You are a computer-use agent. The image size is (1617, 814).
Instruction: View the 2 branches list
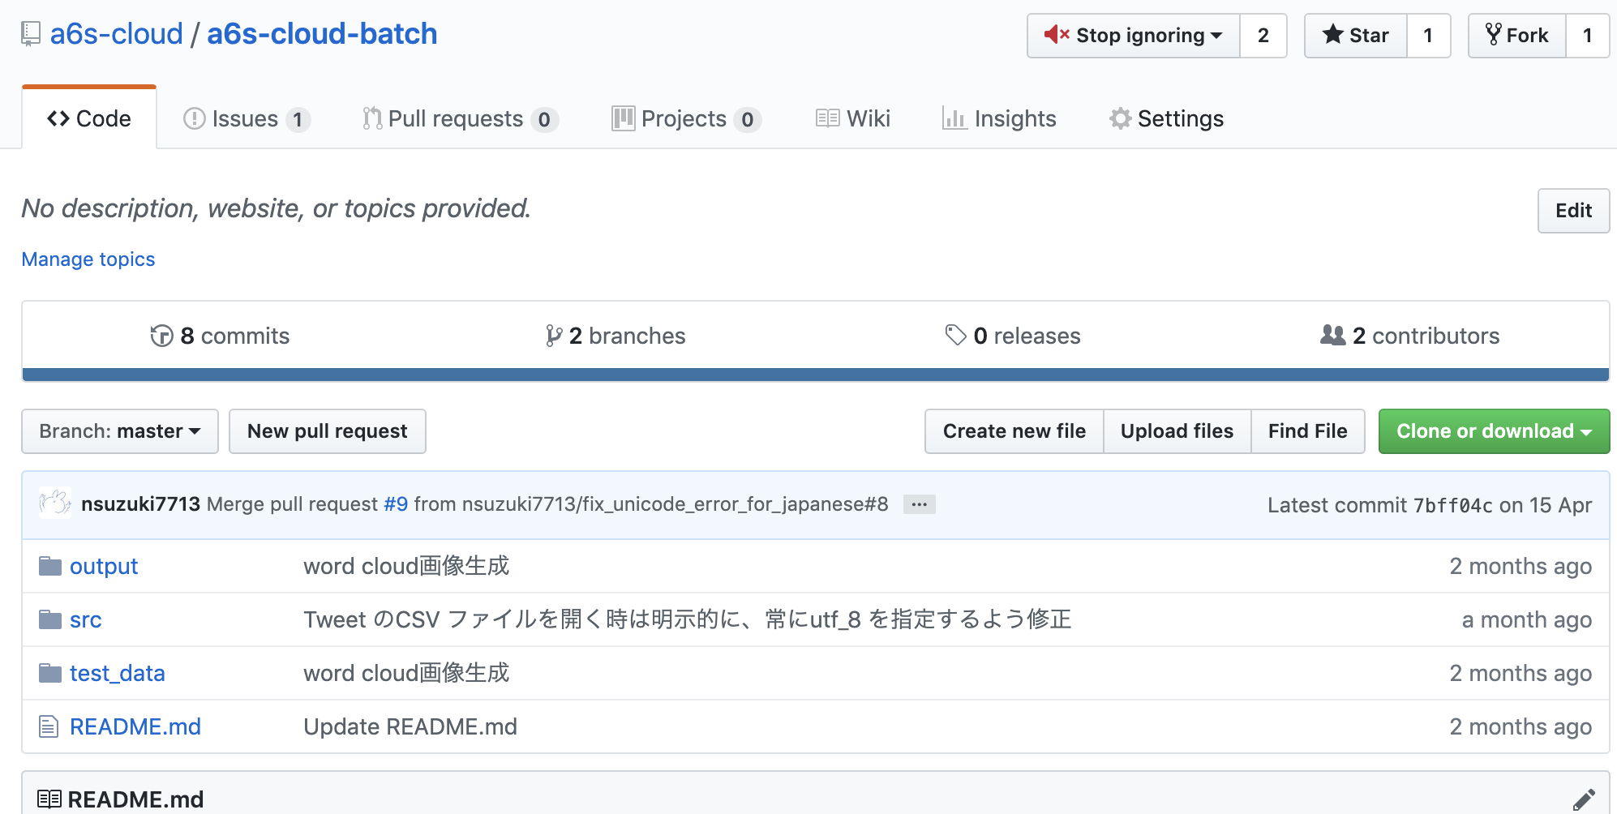[615, 336]
